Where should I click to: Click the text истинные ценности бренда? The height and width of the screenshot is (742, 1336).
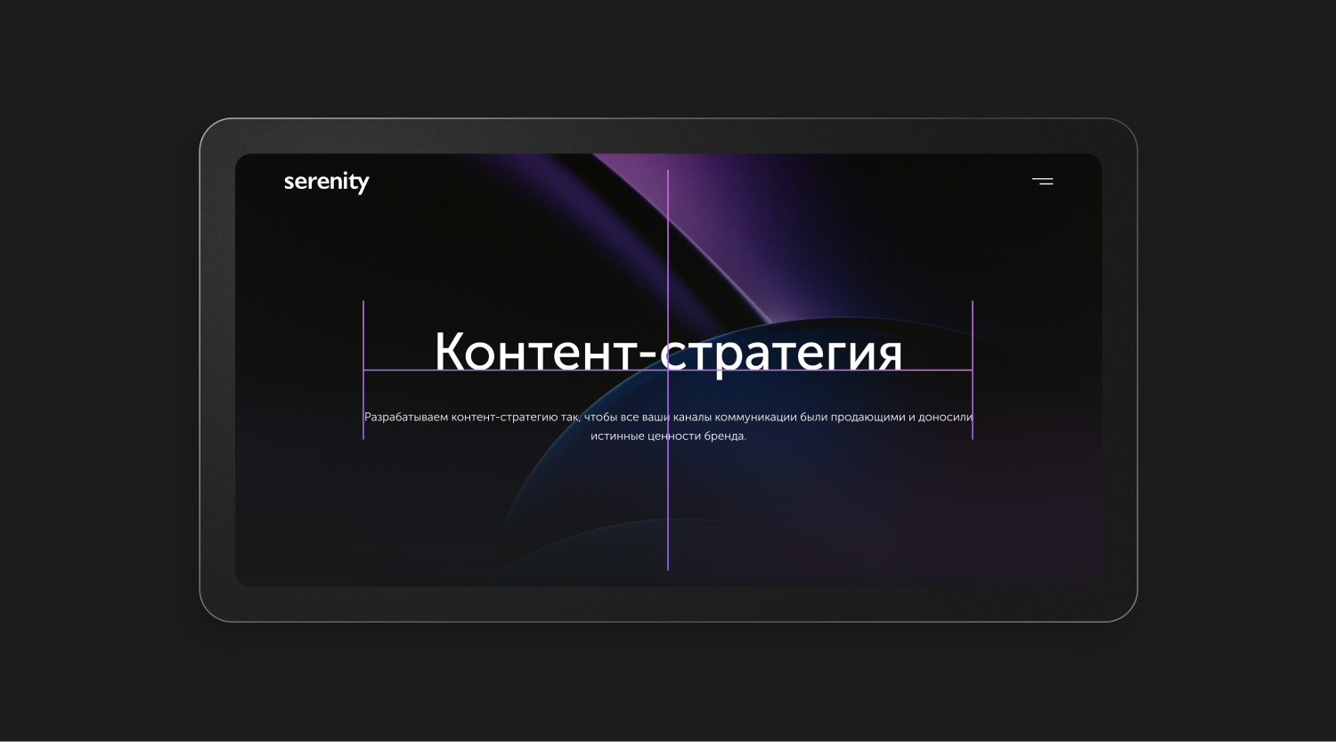click(668, 436)
